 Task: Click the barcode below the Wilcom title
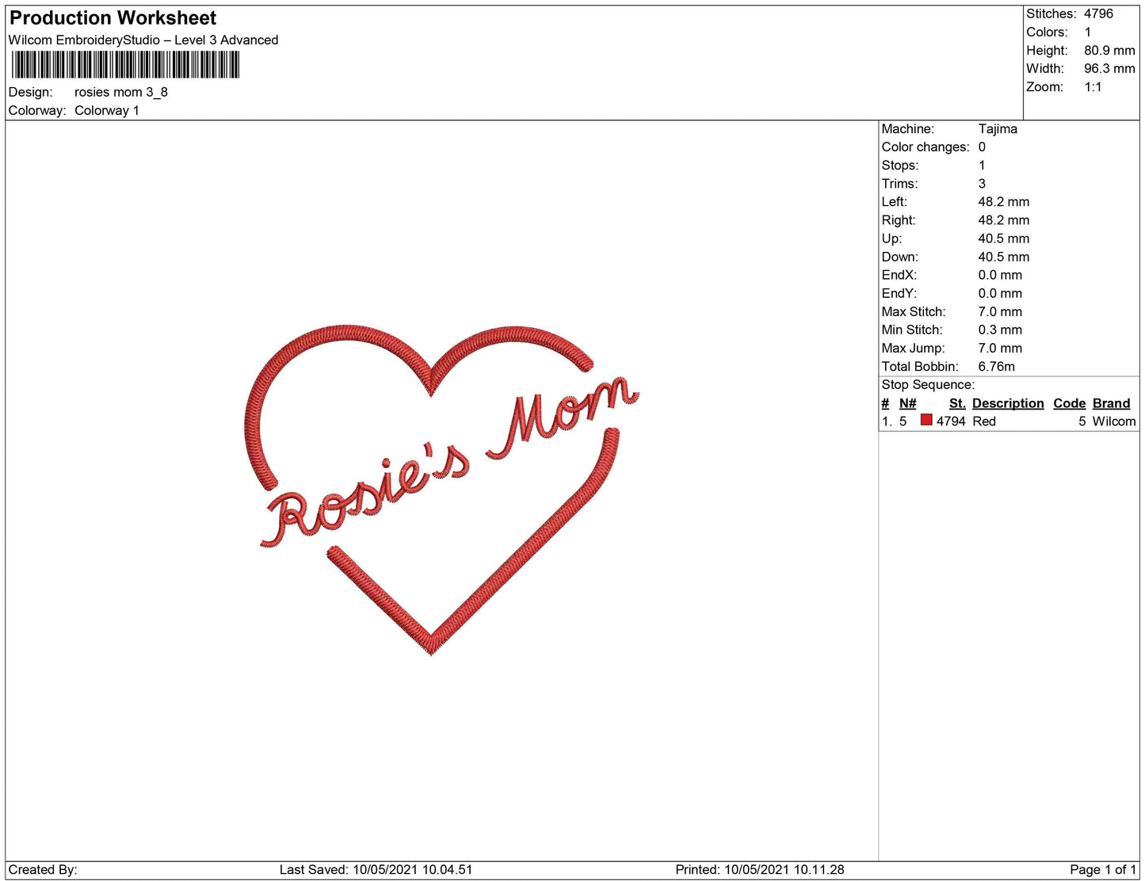pos(125,65)
